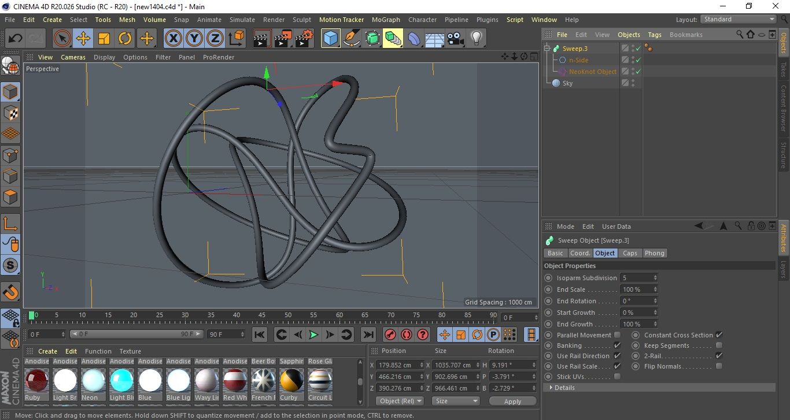Play the animation forwards
This screenshot has width=790, height=420.
coord(313,334)
